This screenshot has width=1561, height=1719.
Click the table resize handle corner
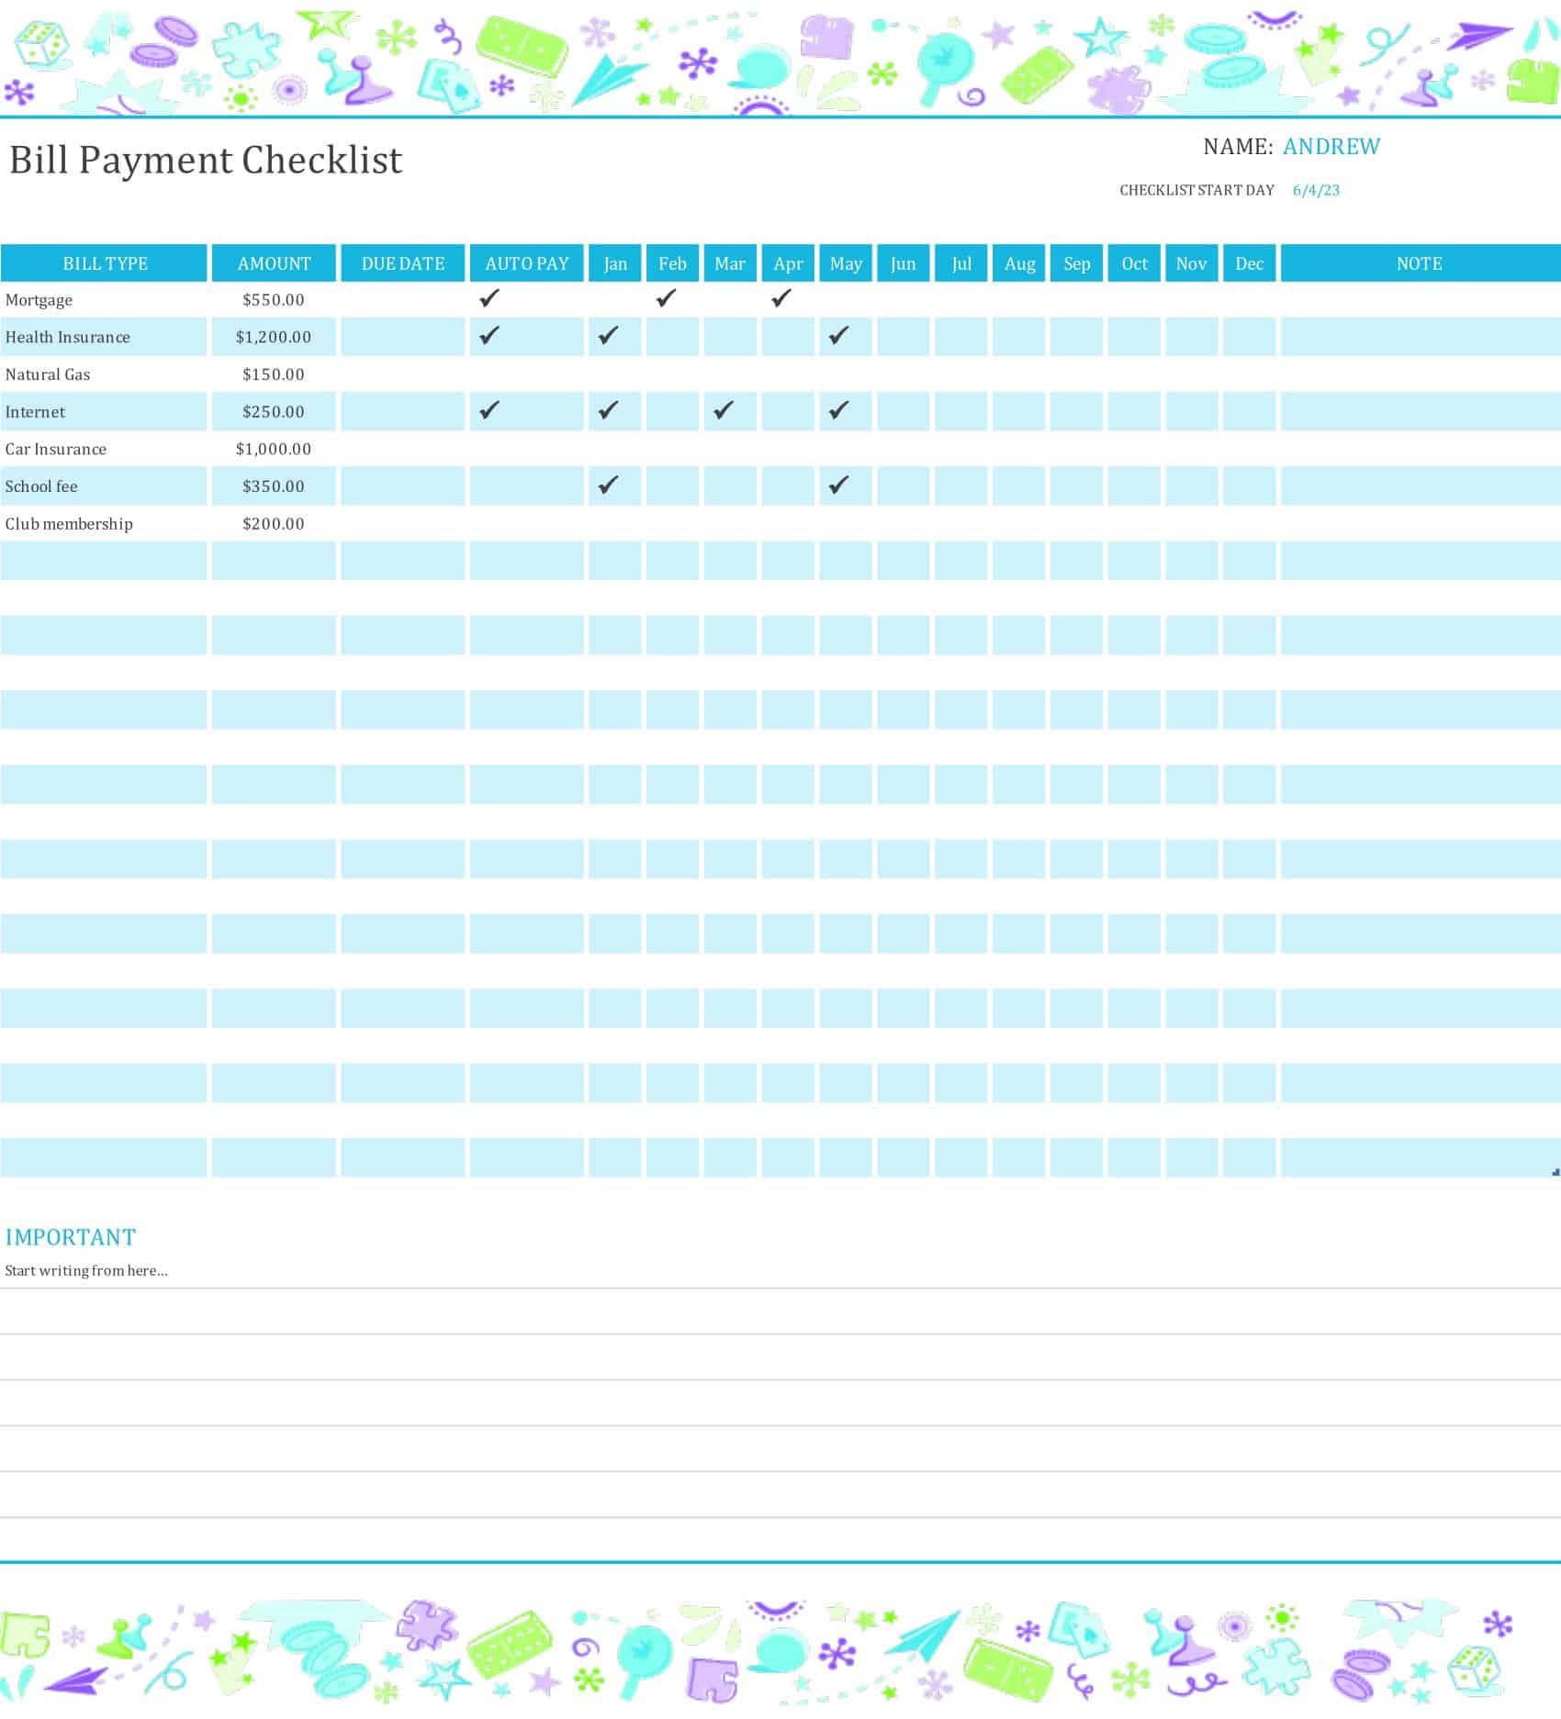coord(1555,1172)
